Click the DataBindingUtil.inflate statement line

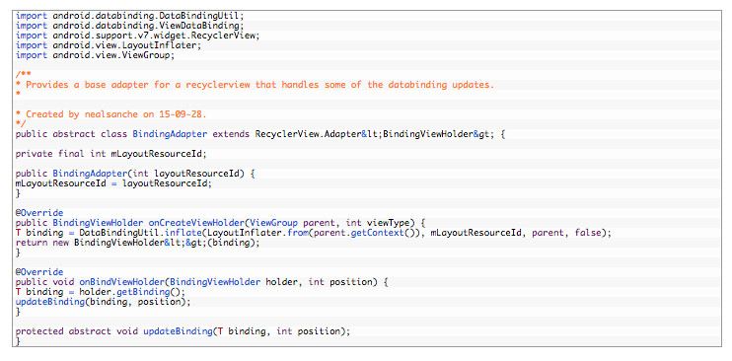tap(314, 233)
